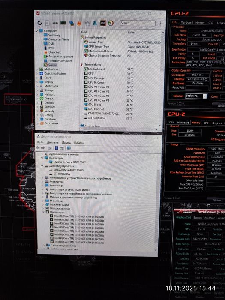The image size is (225, 300).
Task: Open the AIDA64 SensorPanel gauge icon
Action: point(111,23)
